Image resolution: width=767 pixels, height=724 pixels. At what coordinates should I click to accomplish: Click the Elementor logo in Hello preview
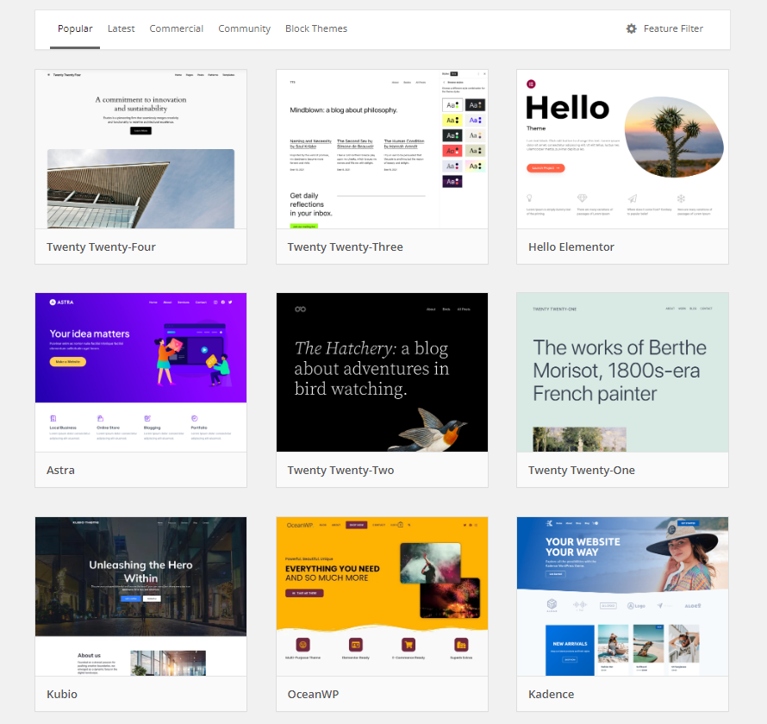[531, 84]
